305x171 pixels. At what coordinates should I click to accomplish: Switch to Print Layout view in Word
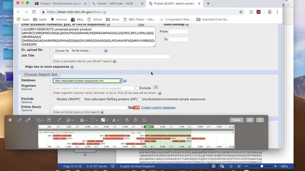(213, 166)
